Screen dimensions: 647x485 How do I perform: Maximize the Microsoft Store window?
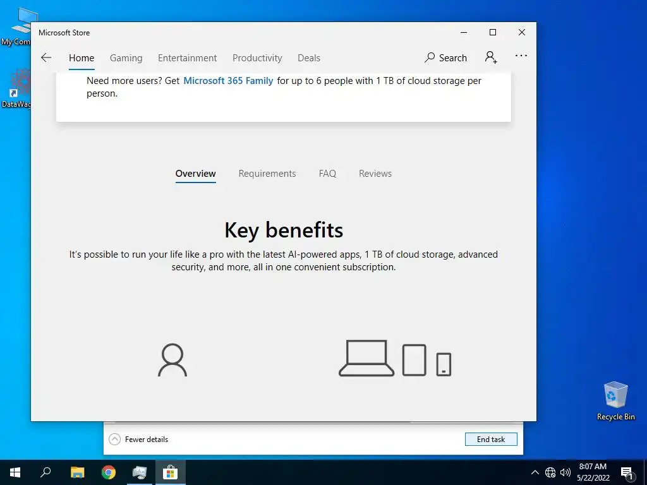pos(493,33)
